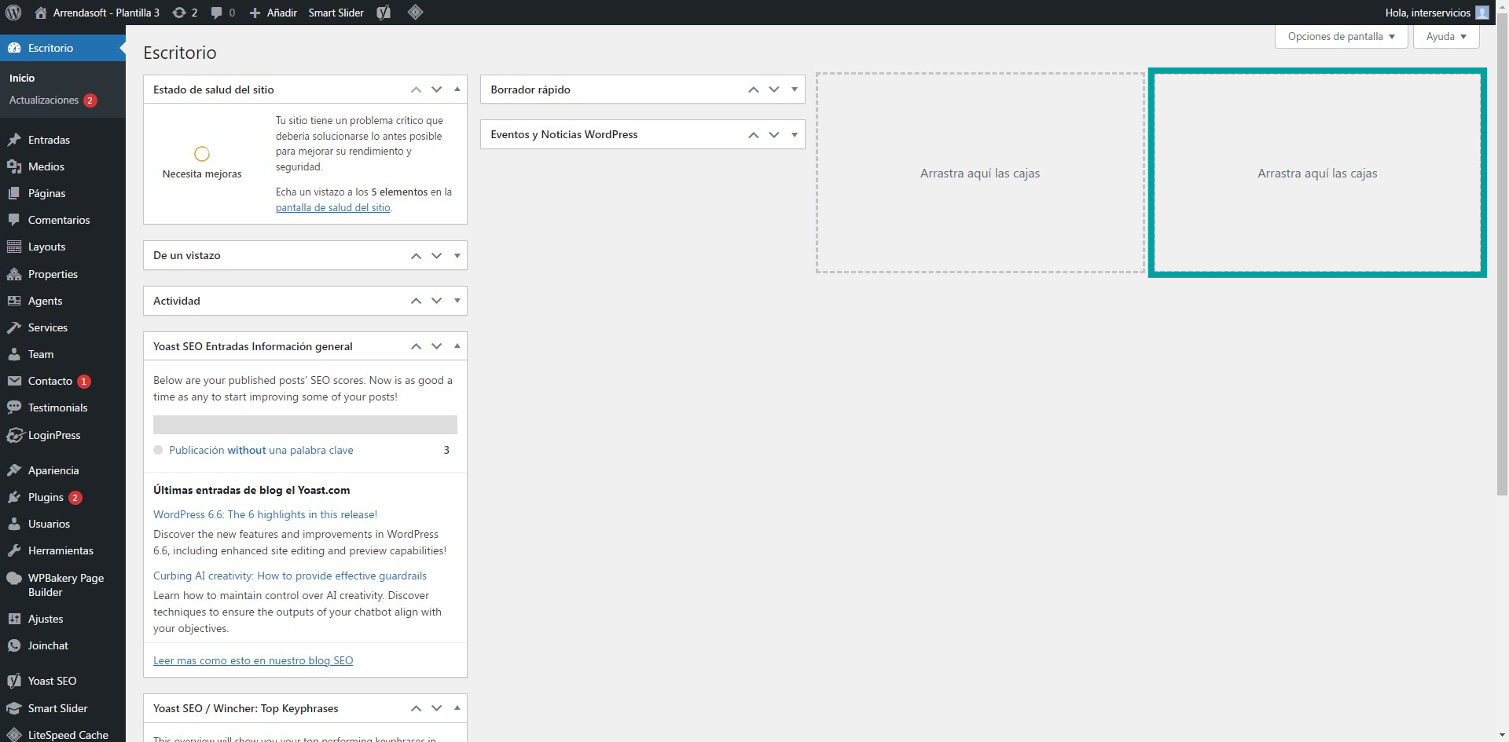Click the Testimonials speech icon in sidebar
This screenshot has width=1509, height=742.
tap(14, 408)
